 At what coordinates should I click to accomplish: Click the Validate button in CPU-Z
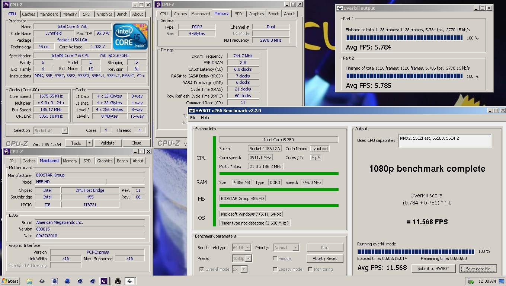point(108,143)
